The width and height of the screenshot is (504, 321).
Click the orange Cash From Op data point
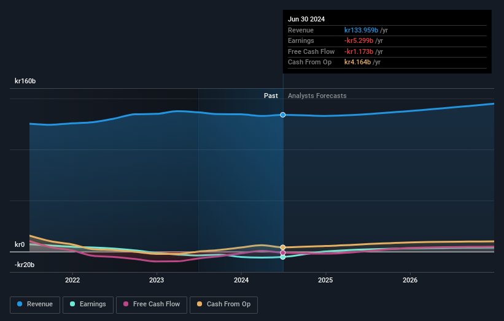[283, 247]
